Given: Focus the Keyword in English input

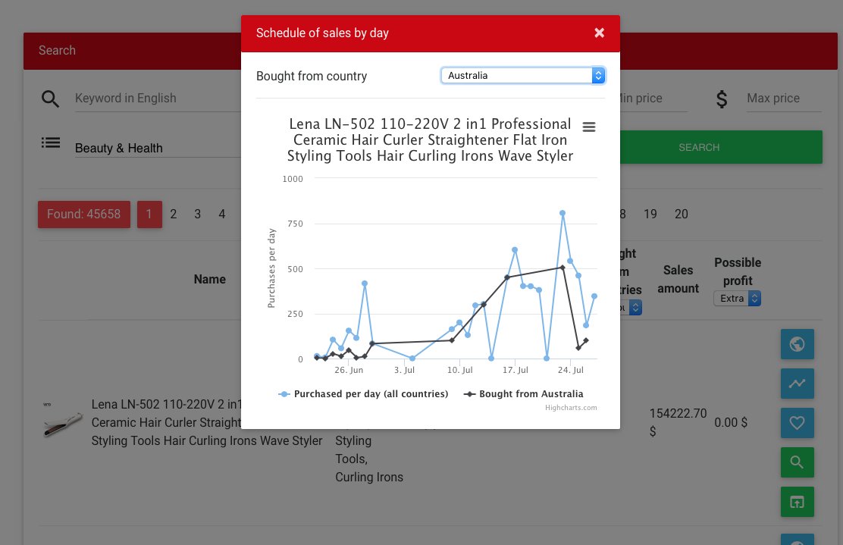Looking at the screenshot, I should coord(158,99).
